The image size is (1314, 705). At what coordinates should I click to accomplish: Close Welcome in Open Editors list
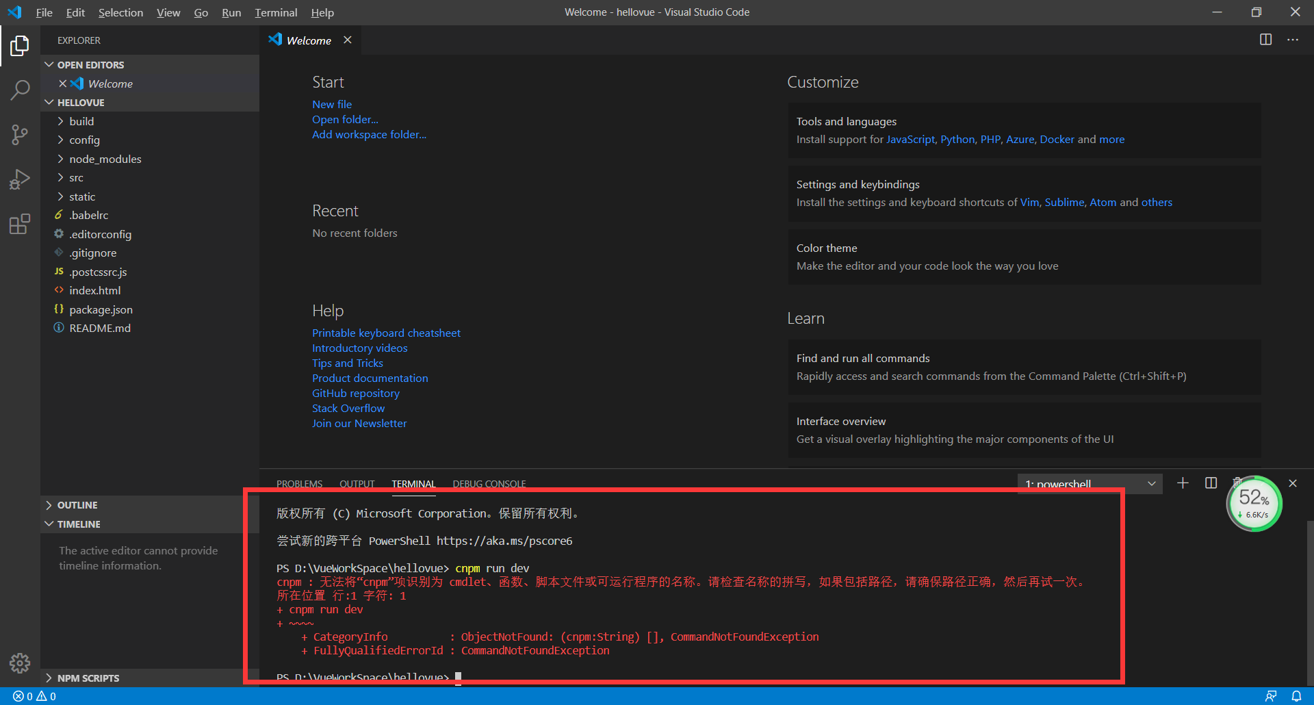(x=63, y=84)
